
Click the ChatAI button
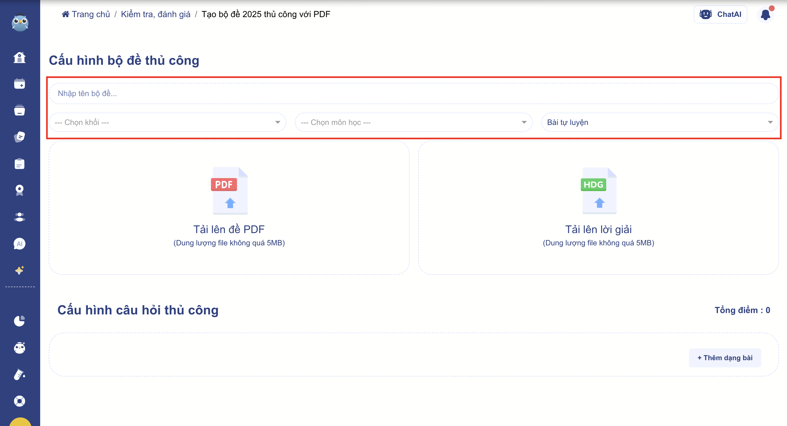pyautogui.click(x=720, y=14)
